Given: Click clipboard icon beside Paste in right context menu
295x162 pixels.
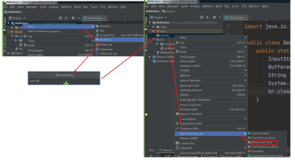Looking at the screenshot, I should [x=177, y=52].
